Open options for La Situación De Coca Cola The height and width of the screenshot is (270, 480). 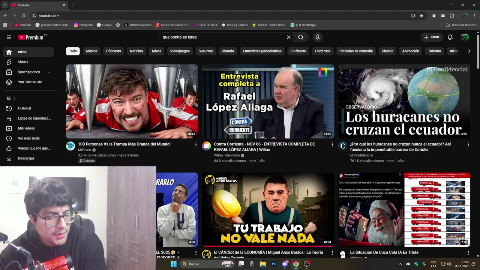click(x=468, y=253)
